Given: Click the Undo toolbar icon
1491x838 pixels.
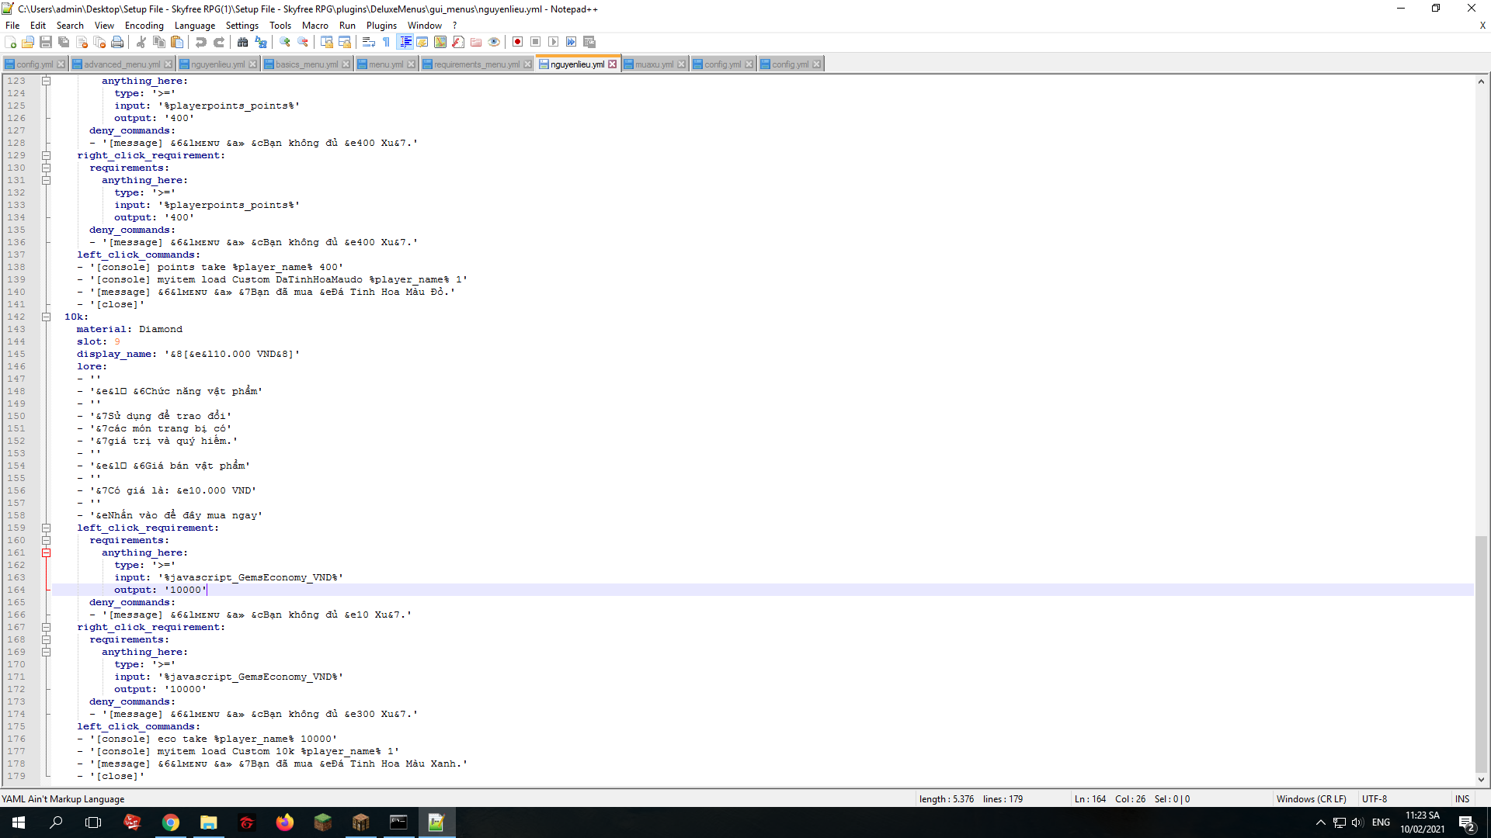Looking at the screenshot, I should (201, 42).
